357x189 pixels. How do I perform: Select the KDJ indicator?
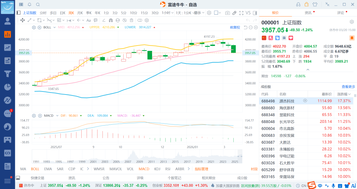157,169
